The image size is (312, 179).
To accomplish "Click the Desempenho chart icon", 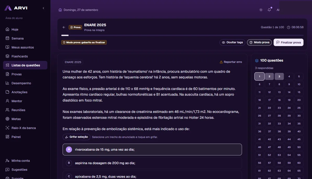I will point(8,83).
